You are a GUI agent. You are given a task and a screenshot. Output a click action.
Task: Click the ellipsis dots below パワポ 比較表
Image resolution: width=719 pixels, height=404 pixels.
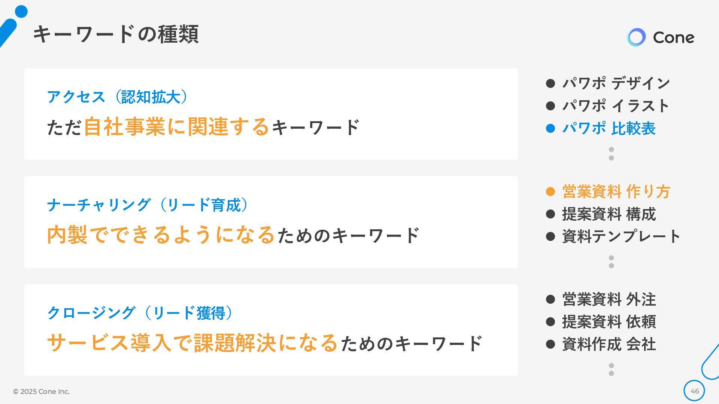tap(611, 154)
